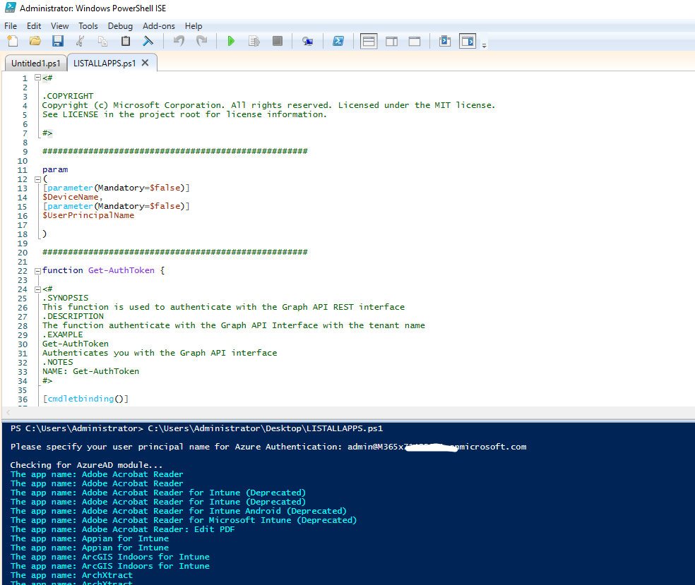Collapse the comment block at line 1
This screenshot has height=585, width=695.
(37, 78)
